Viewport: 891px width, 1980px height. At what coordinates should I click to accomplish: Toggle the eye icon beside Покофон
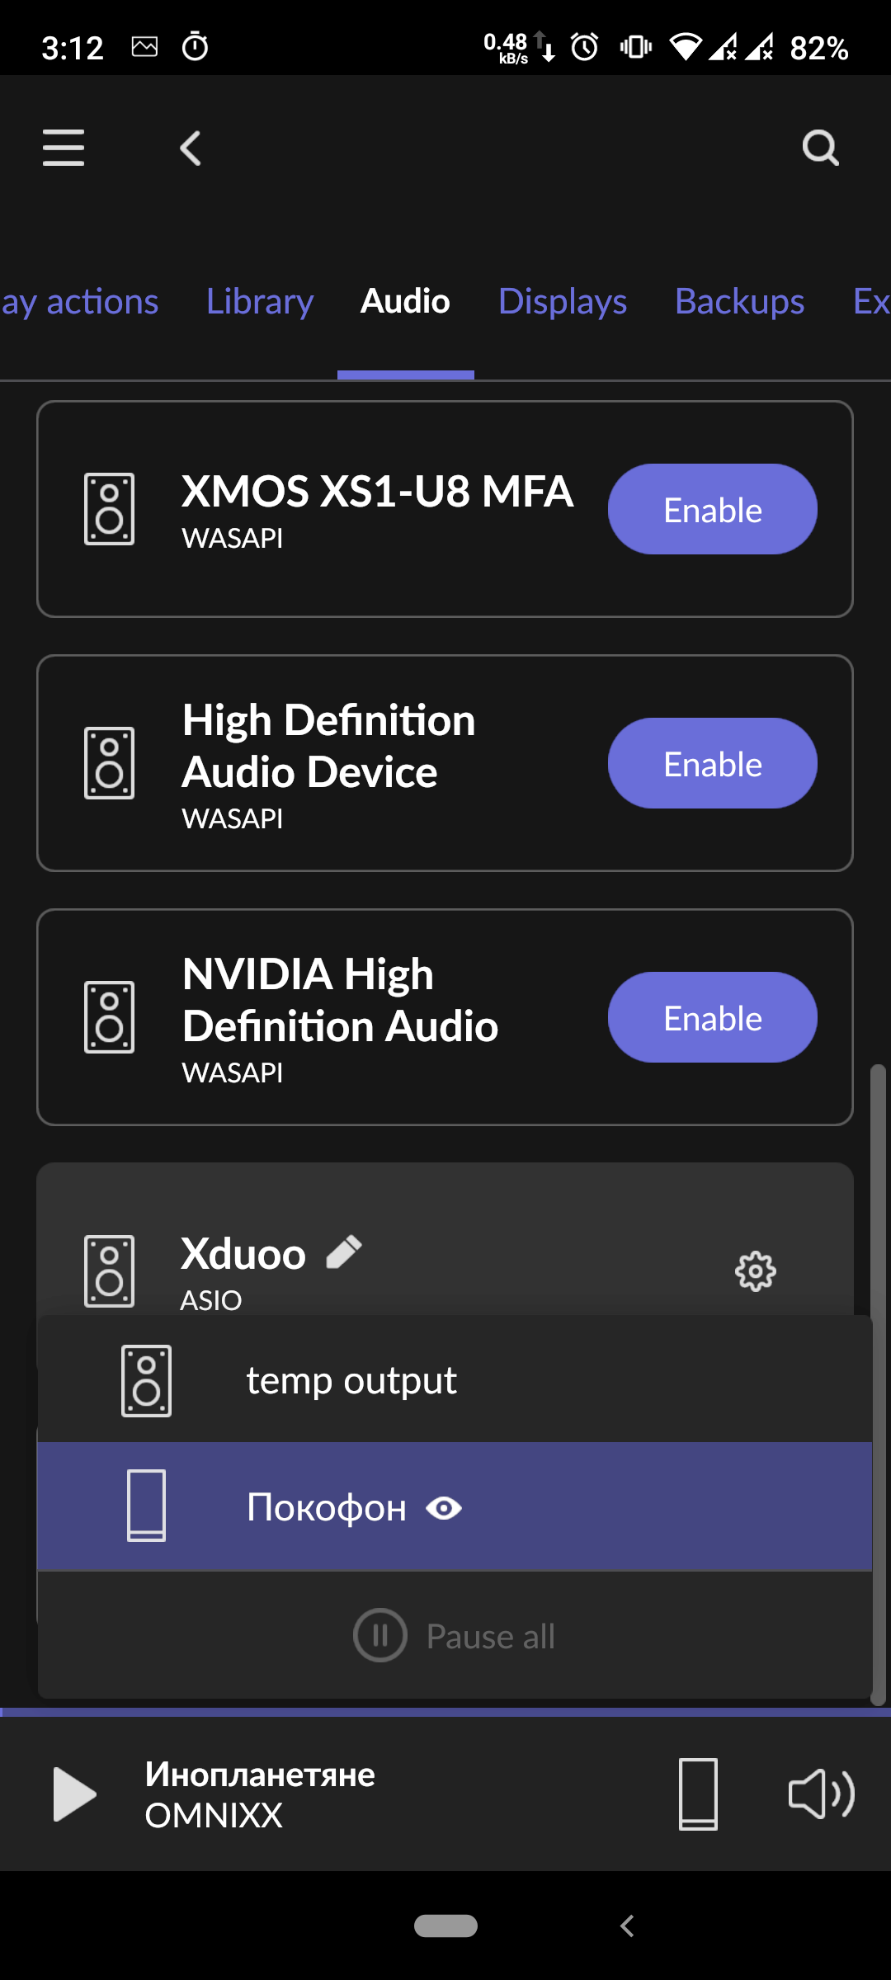(444, 1508)
